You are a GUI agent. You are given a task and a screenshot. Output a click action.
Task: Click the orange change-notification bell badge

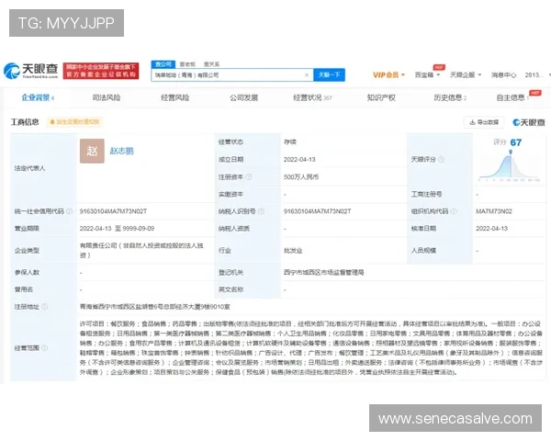coord(74,122)
